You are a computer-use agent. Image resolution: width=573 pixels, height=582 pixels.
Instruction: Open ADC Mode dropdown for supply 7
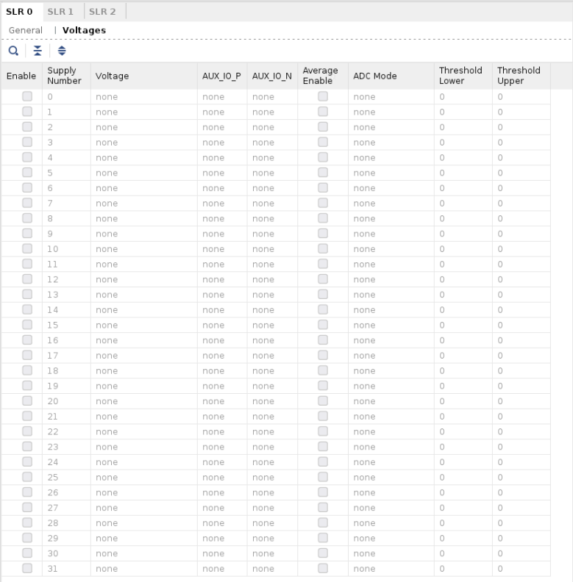[390, 204]
